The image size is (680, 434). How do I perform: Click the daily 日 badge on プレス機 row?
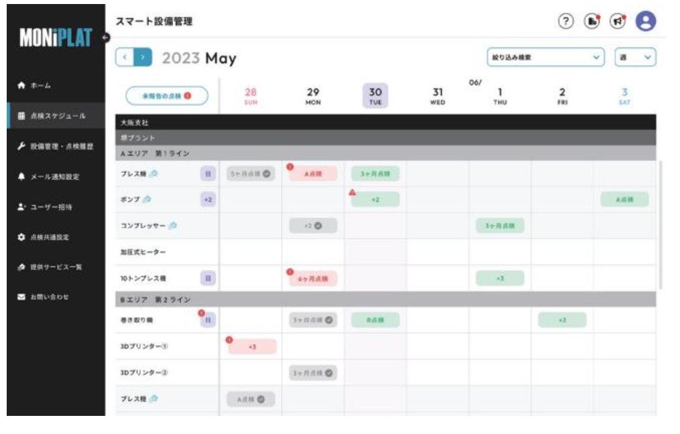click(208, 174)
